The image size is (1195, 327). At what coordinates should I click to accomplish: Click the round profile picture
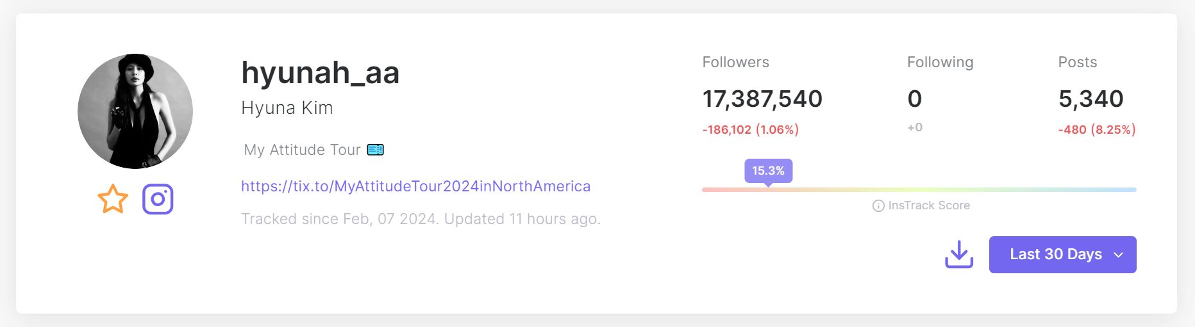coord(135,111)
